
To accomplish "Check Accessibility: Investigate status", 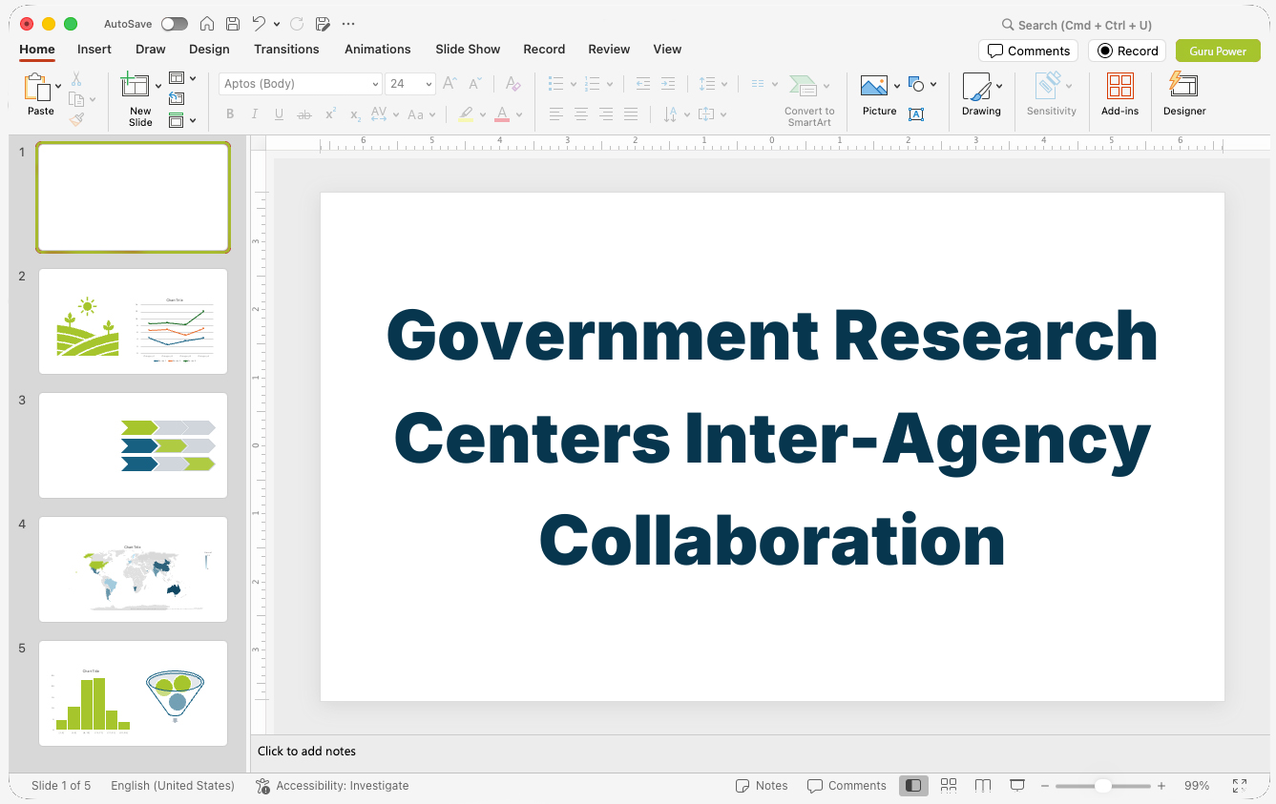I will 332,786.
